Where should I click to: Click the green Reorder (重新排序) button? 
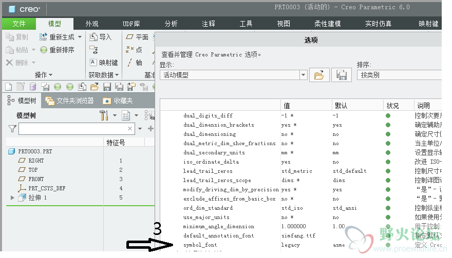pyautogui.click(x=57, y=50)
